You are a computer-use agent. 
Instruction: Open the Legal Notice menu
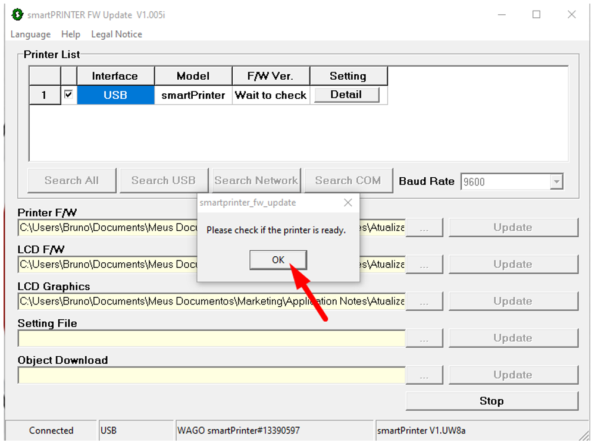117,34
